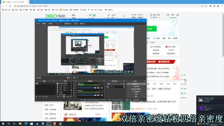Remove scene using minus icon in Scenes panel
Image resolution: width=224 pixels, height=126 pixels.
point(40,97)
